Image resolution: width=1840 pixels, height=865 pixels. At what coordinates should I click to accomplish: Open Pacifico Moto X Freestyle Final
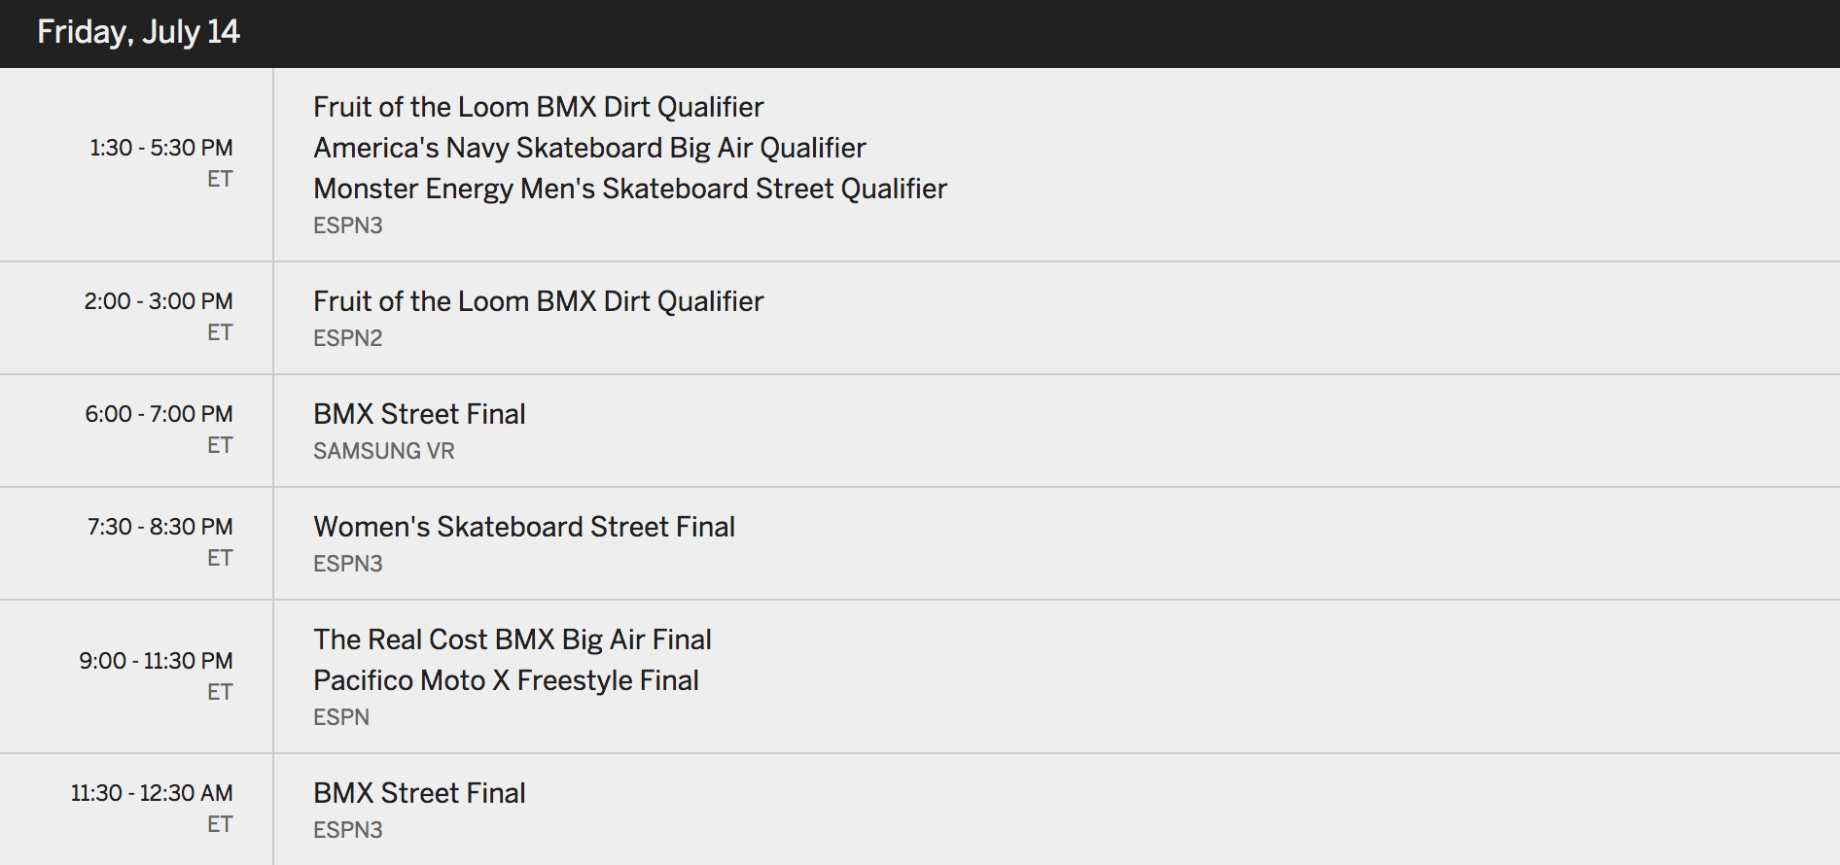[x=506, y=680]
